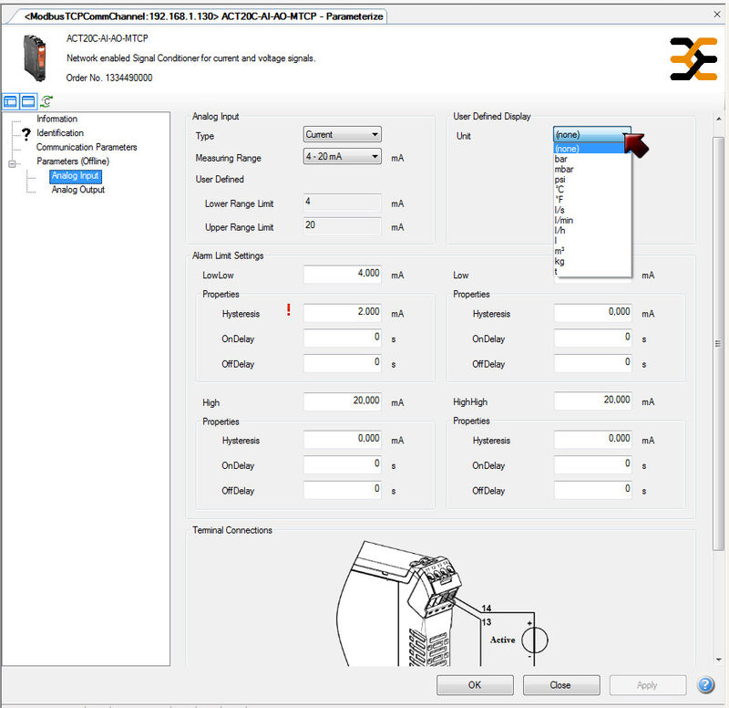This screenshot has width=729, height=708.
Task: Click the red exclamation warning icon by Hysteresis
Action: coord(289,310)
